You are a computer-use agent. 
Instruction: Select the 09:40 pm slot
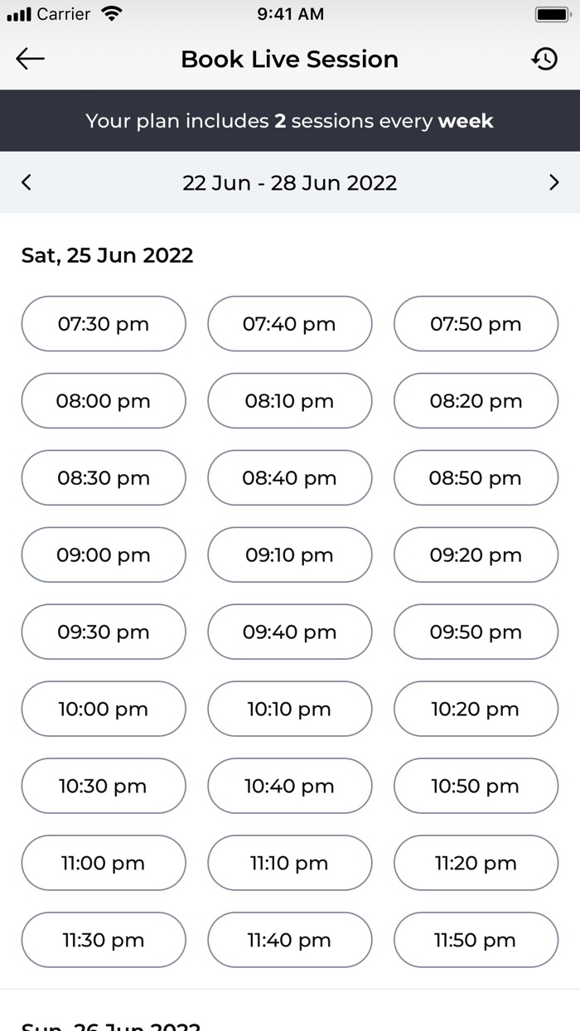[289, 632]
